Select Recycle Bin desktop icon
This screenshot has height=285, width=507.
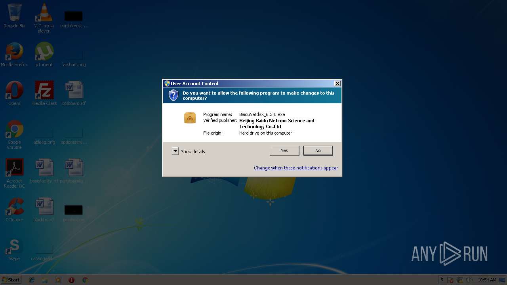coord(14,16)
